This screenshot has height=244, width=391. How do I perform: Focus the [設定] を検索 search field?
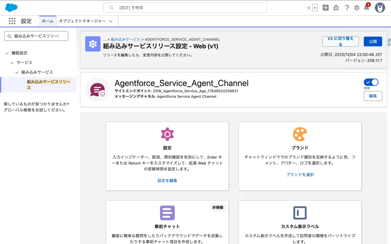click(x=185, y=8)
